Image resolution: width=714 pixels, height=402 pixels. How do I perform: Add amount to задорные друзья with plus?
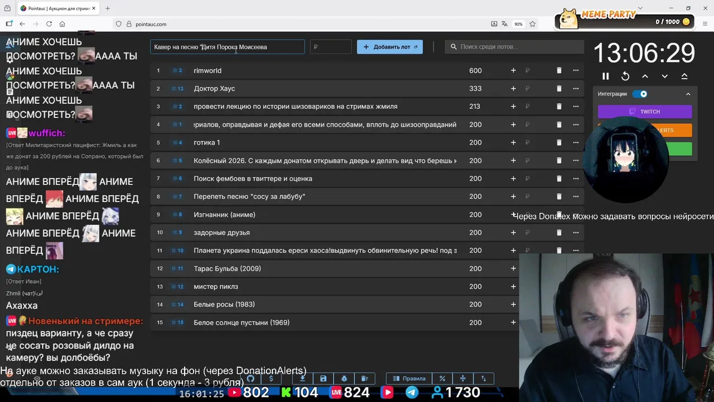513,232
